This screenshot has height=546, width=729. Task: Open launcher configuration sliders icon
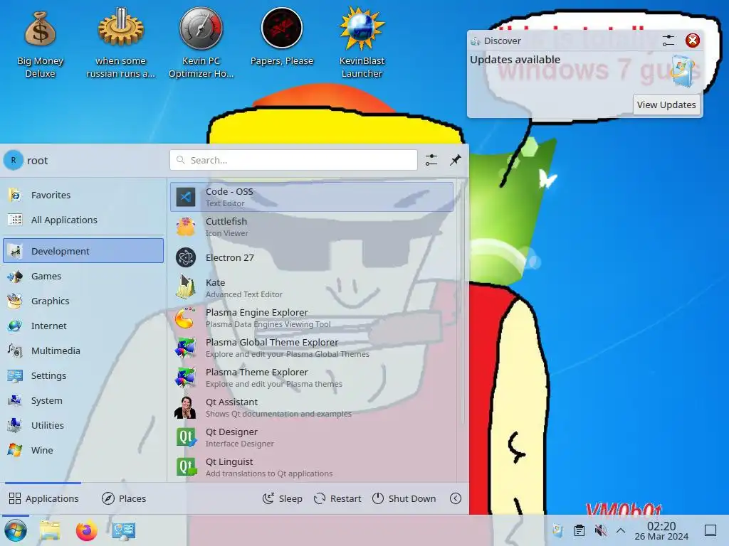[431, 160]
